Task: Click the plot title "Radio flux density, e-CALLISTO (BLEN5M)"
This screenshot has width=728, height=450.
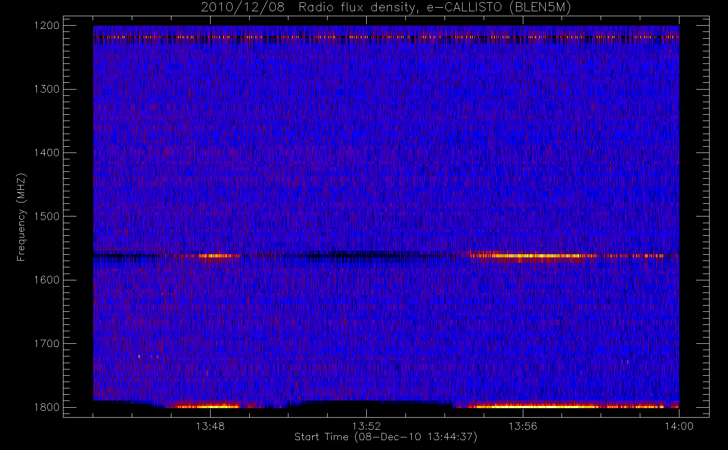Action: click(x=435, y=8)
